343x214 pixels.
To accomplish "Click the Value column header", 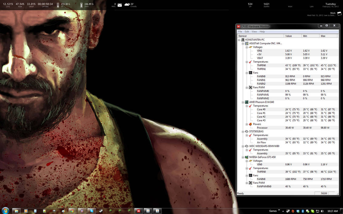I will coord(293,36).
